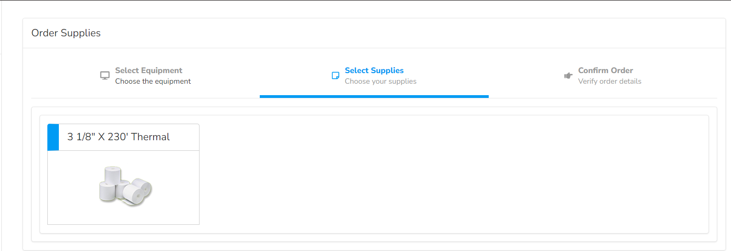Image resolution: width=731 pixels, height=251 pixels.
Task: Go to the Confirm Order step title
Action: pyautogui.click(x=605, y=70)
